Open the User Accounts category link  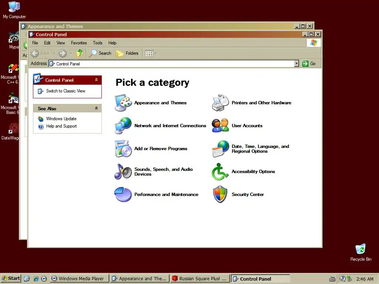coord(247,126)
